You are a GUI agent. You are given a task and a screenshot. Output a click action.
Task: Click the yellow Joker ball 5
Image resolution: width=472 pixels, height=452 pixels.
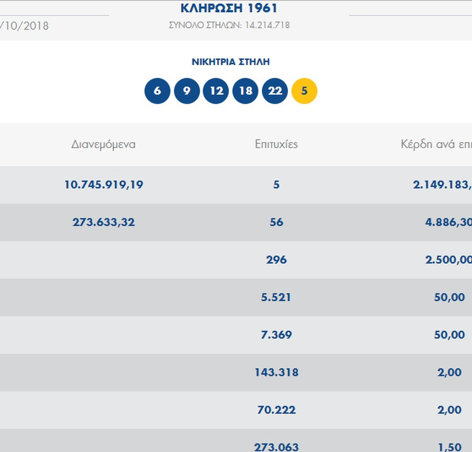pyautogui.click(x=304, y=91)
